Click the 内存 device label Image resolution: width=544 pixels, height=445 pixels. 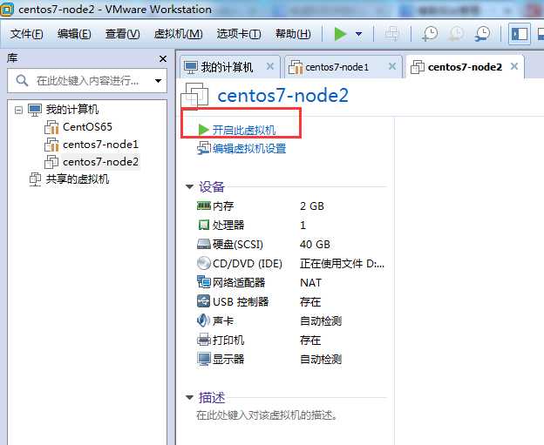point(223,206)
